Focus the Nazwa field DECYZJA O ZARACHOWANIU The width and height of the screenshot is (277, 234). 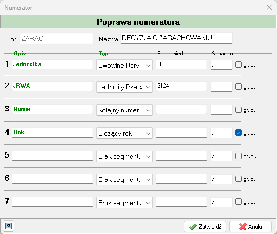point(176,38)
